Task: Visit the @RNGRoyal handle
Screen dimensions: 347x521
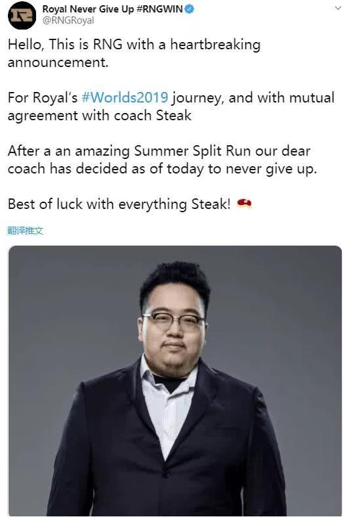Action: (68, 20)
